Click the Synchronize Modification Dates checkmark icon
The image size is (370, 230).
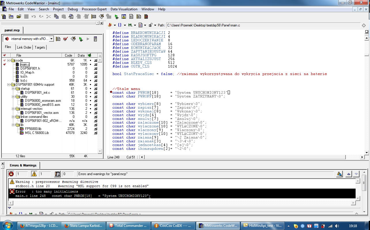click(x=65, y=39)
